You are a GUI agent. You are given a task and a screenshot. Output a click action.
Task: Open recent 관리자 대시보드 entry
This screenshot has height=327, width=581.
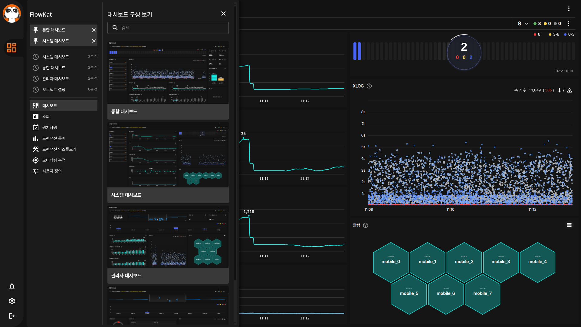coord(56,79)
